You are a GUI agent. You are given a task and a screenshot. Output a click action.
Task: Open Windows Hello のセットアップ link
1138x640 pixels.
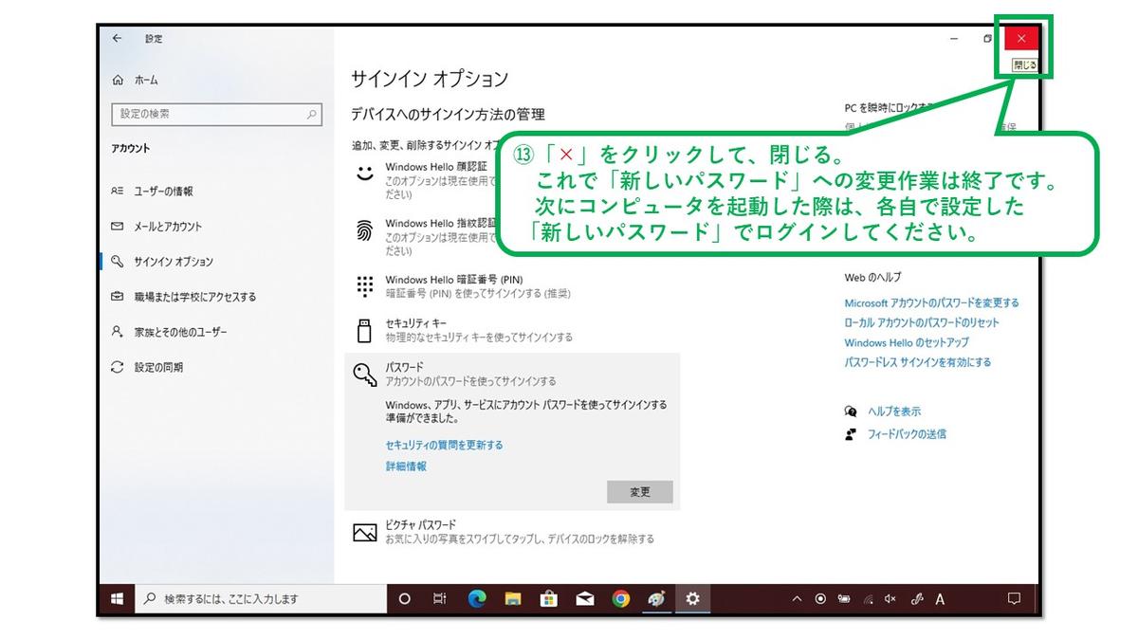[x=907, y=343]
